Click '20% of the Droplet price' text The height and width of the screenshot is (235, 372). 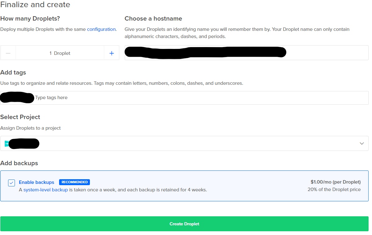pos(334,189)
